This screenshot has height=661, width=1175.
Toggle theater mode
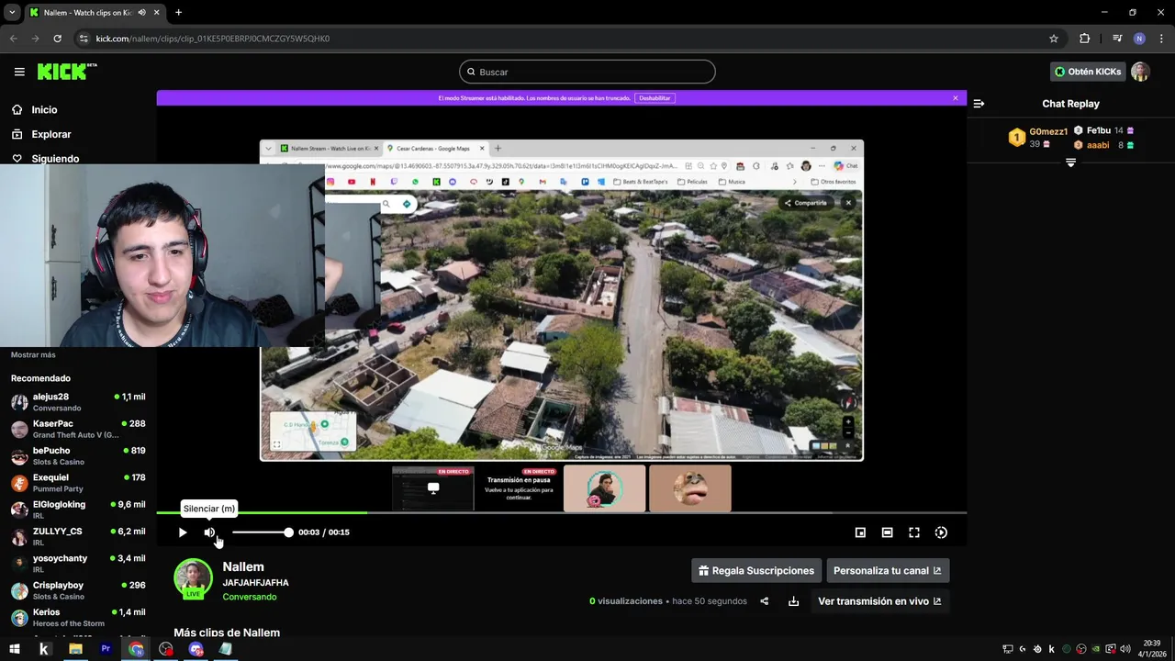tap(887, 532)
